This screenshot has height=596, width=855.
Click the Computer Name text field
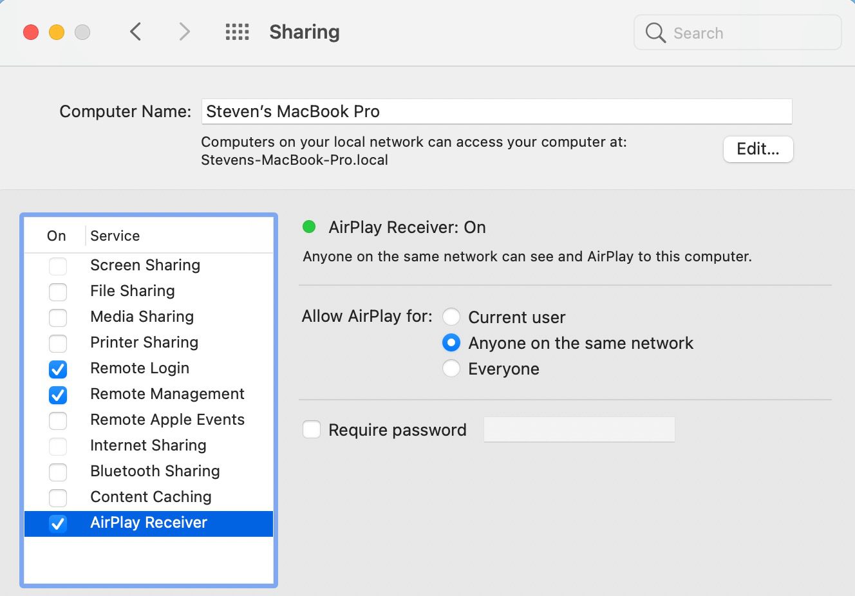496,111
